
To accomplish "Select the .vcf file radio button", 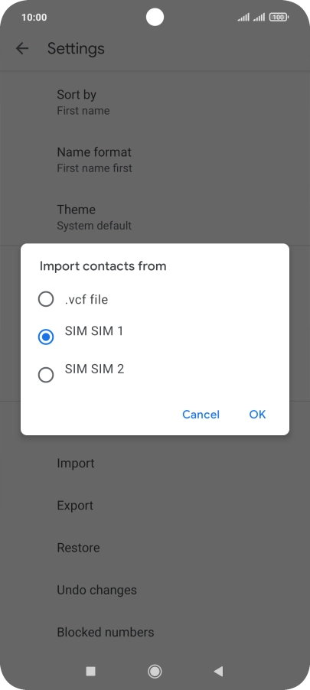I will coord(46,300).
